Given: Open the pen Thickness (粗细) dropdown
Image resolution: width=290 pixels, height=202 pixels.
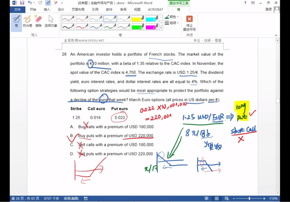Looking at the screenshot, I should tap(171, 23).
